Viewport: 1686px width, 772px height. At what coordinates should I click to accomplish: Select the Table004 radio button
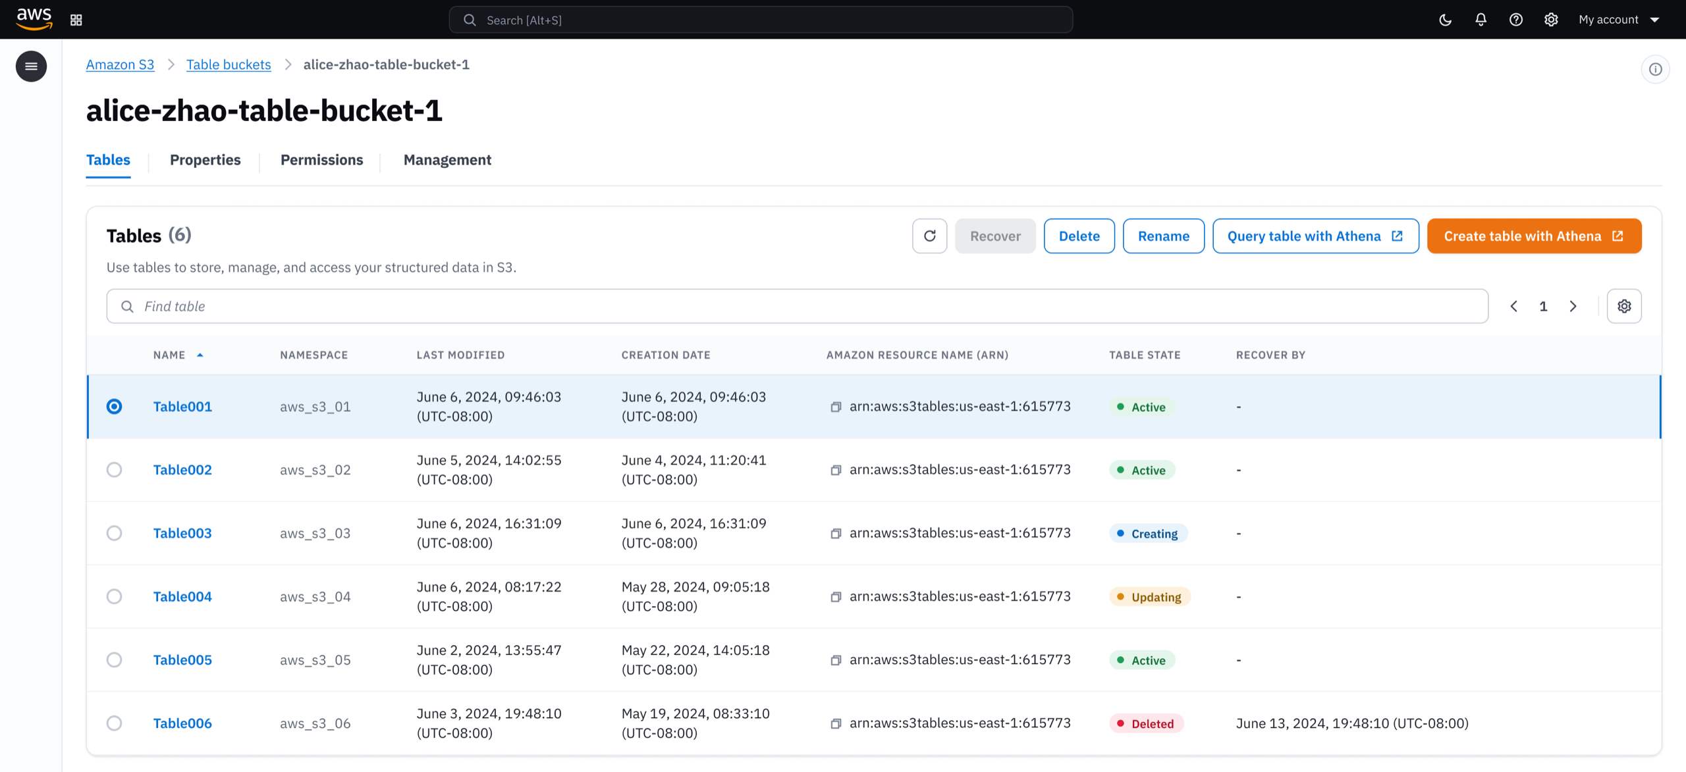click(x=114, y=596)
